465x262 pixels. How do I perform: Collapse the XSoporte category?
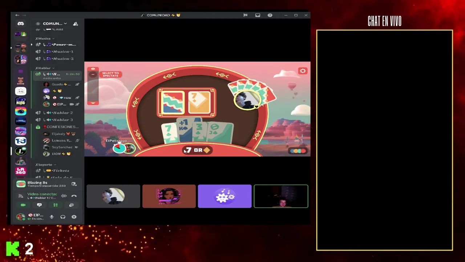tap(46, 164)
